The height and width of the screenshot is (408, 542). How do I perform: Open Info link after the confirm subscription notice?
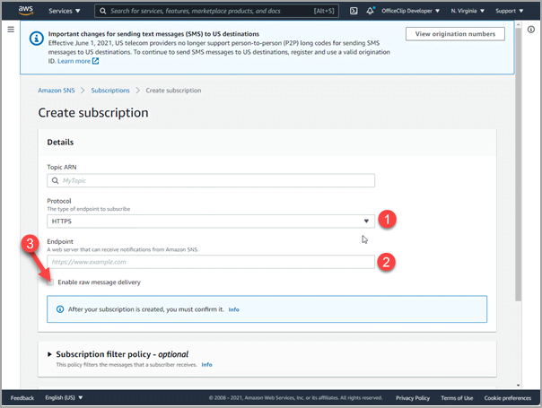233,309
